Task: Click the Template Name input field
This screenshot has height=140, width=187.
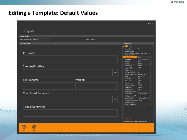Action: (39, 40)
